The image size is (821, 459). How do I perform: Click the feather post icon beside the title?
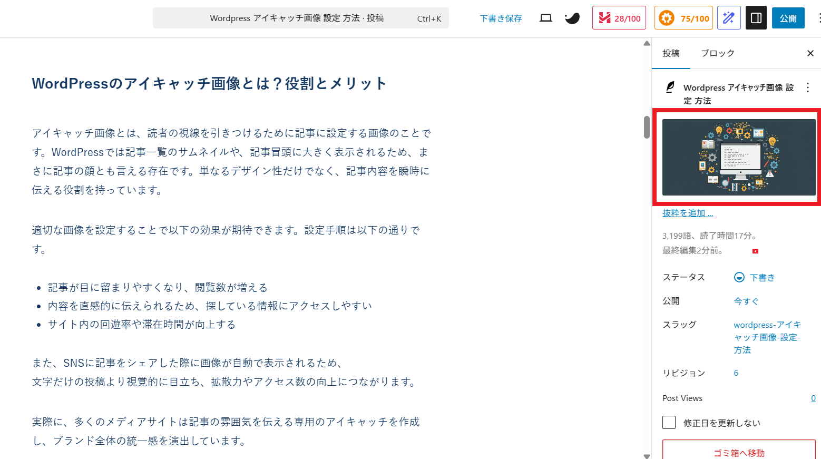pos(670,87)
